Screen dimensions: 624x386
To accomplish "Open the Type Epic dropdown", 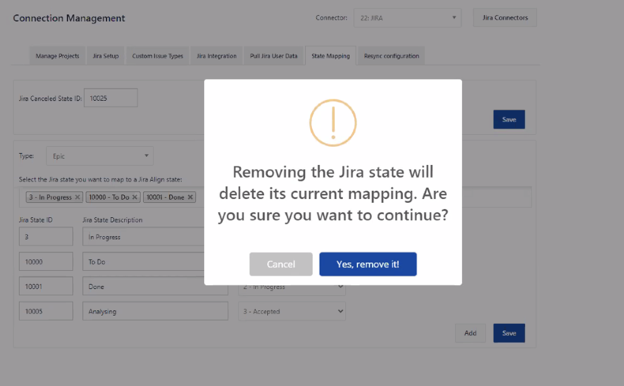I will pyautogui.click(x=100, y=156).
